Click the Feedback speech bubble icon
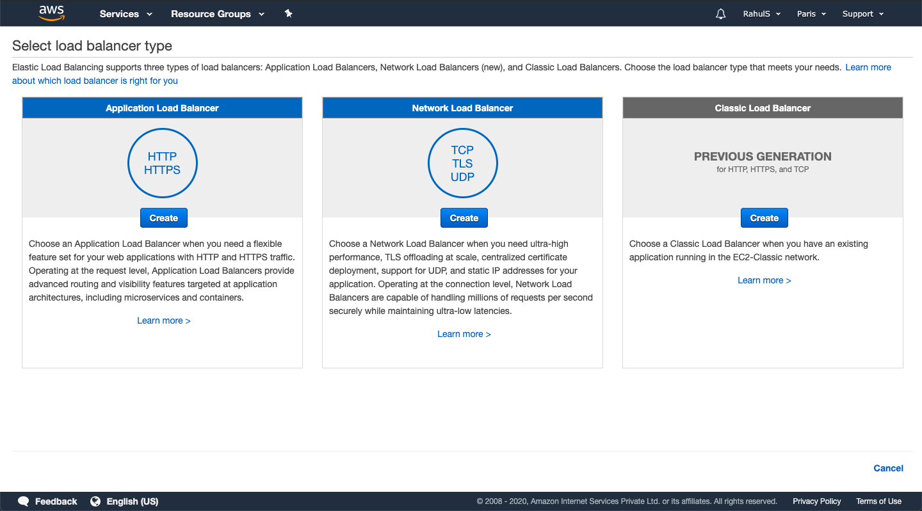922x511 pixels. 23,501
